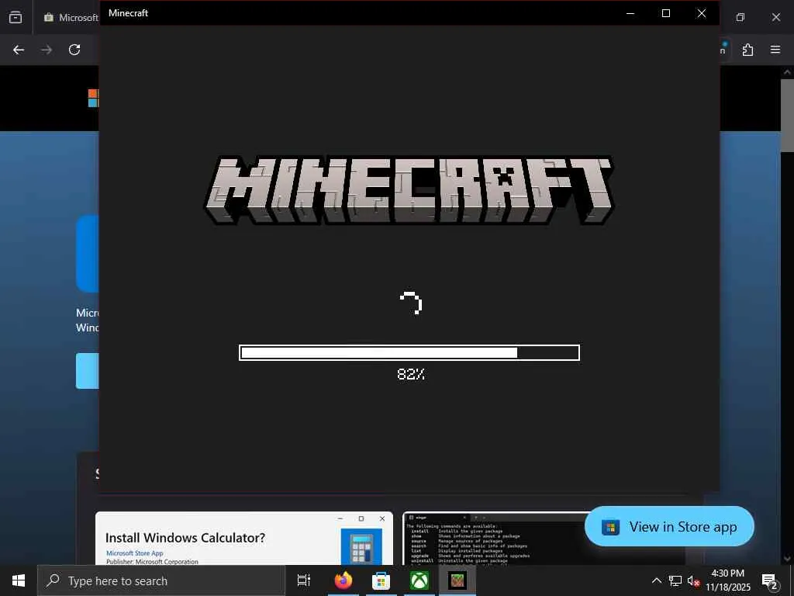Close the browser window
Screen dimensions: 794x596
tap(775, 17)
